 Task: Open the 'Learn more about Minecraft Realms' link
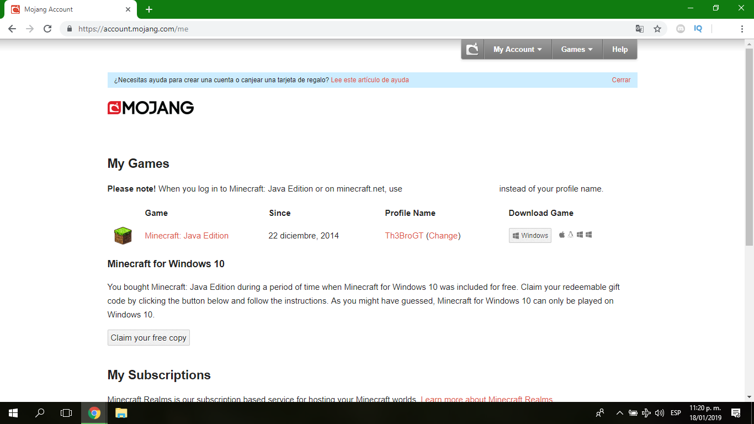tap(486, 400)
